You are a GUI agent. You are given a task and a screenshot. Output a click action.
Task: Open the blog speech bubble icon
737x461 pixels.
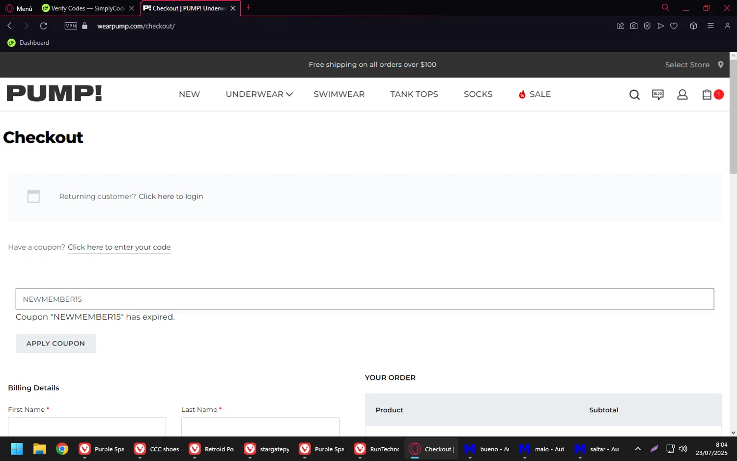coord(658,94)
